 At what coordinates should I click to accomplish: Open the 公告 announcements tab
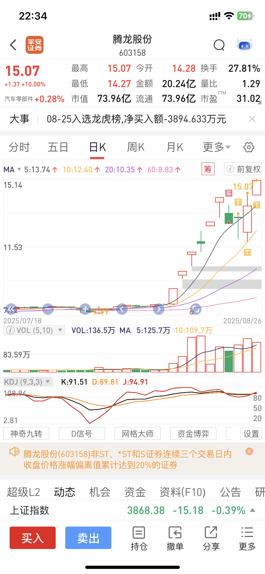[x=230, y=492]
